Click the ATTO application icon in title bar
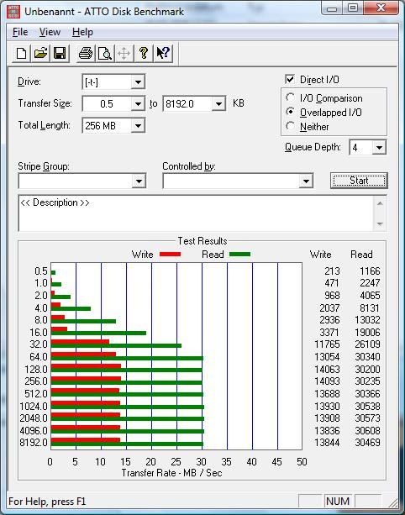 (13, 12)
